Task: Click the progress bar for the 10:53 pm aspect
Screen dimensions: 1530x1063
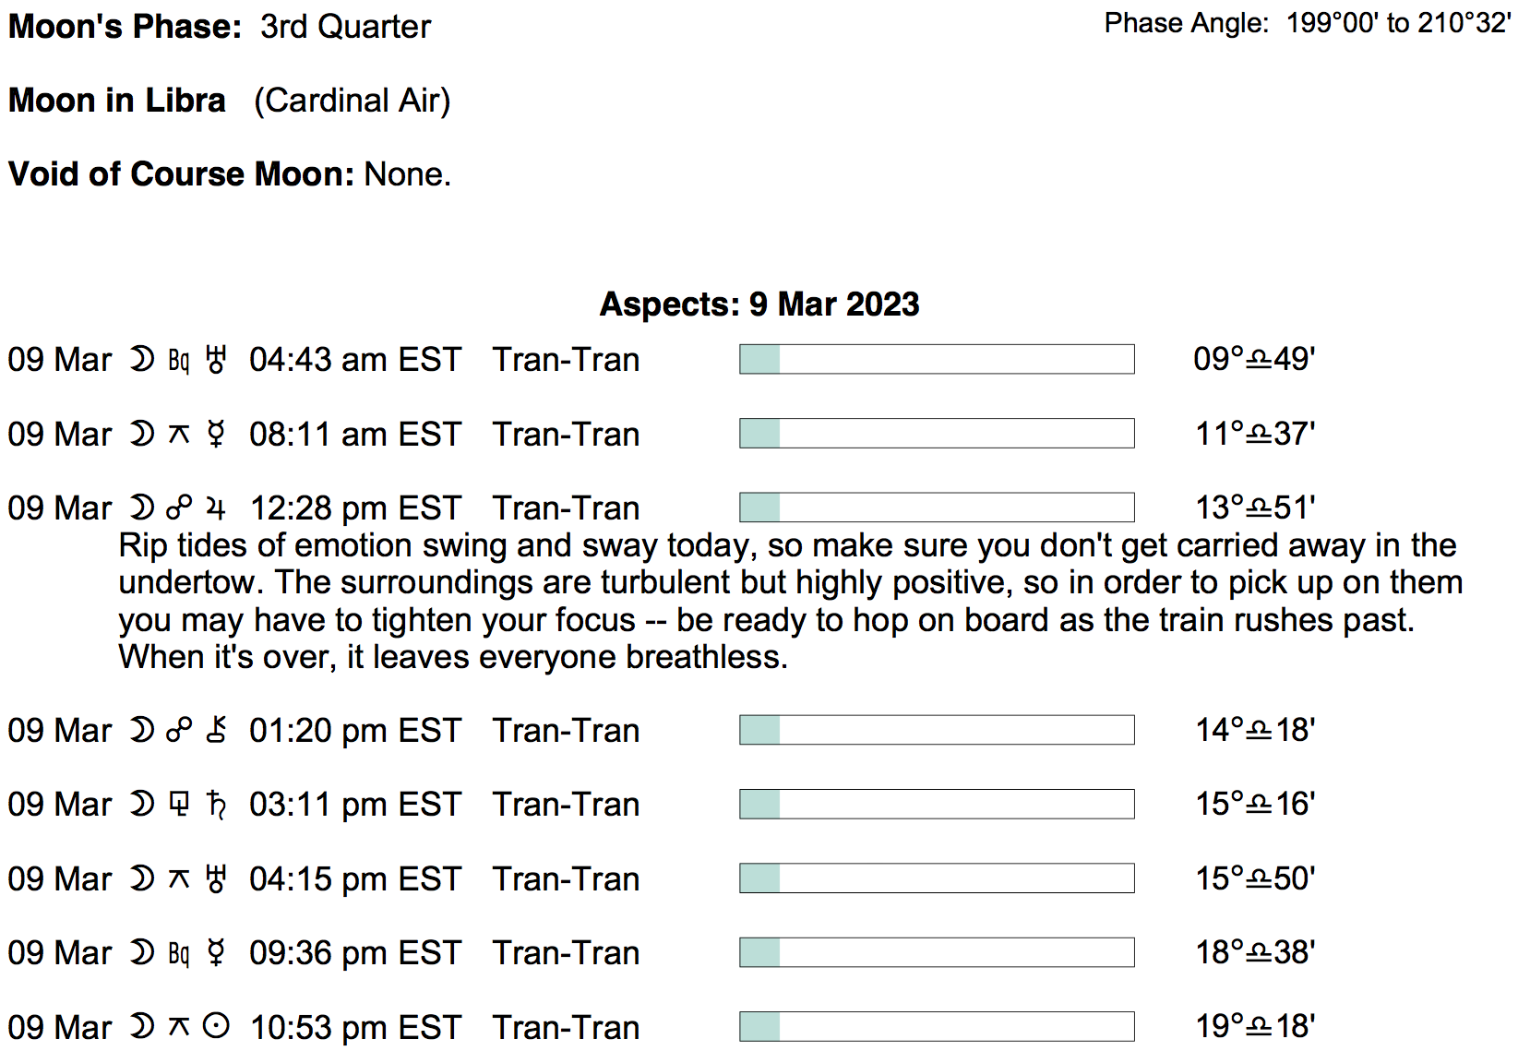Action: (x=937, y=1026)
